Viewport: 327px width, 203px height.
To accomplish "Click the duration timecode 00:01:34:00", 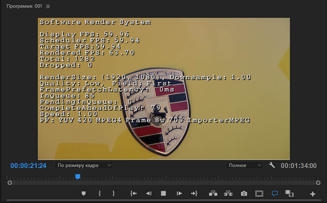I will click(x=299, y=166).
